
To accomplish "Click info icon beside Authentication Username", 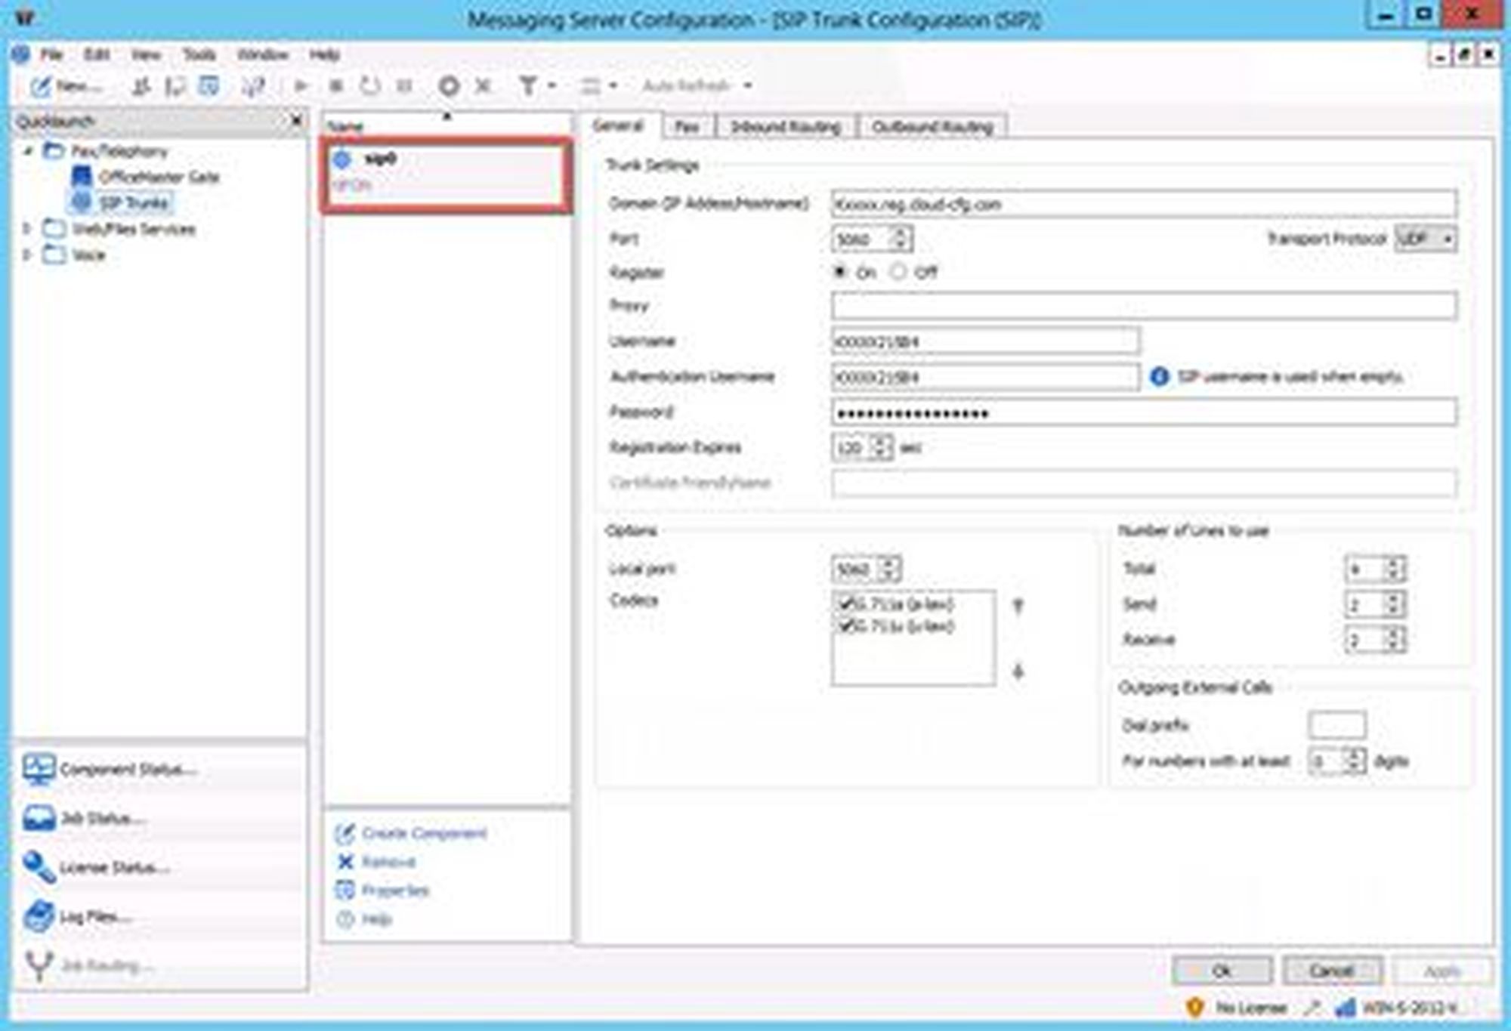I will (x=1159, y=376).
